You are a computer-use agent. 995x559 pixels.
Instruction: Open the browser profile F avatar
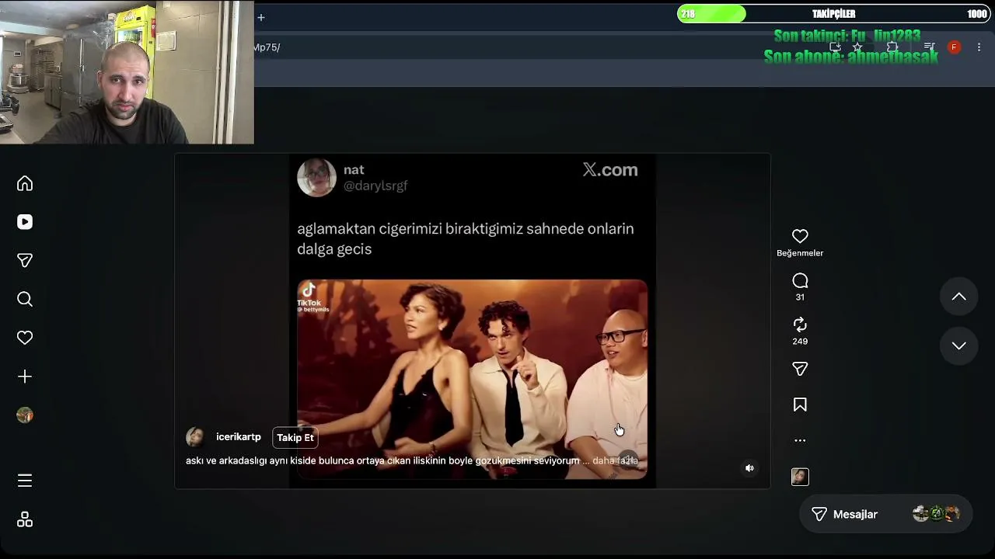point(954,47)
